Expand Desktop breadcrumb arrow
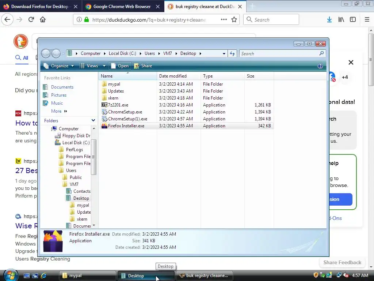374x281 pixels. click(x=200, y=53)
